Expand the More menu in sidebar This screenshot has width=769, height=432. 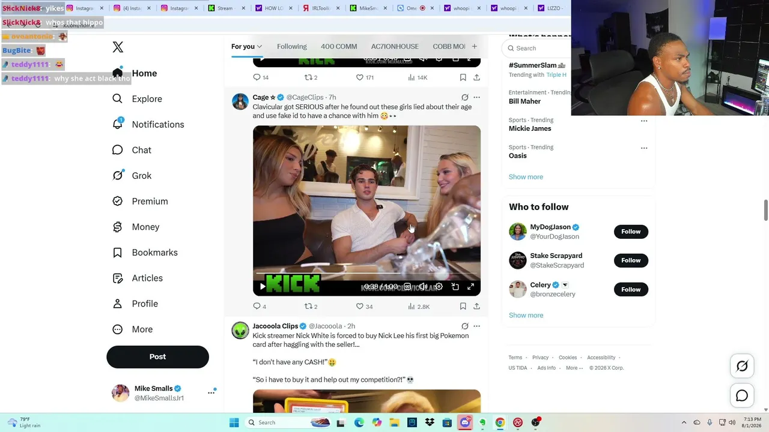tap(132, 329)
